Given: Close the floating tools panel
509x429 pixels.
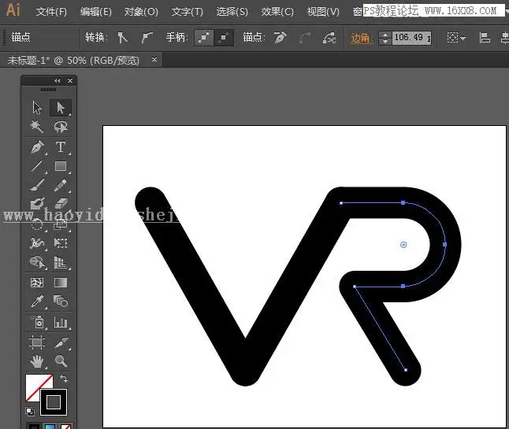Looking at the screenshot, I should pos(70,81).
